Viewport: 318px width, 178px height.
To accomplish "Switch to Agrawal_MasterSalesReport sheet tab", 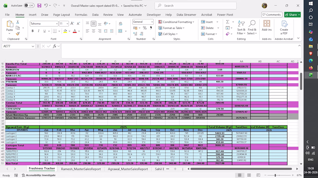I will 128,169.
